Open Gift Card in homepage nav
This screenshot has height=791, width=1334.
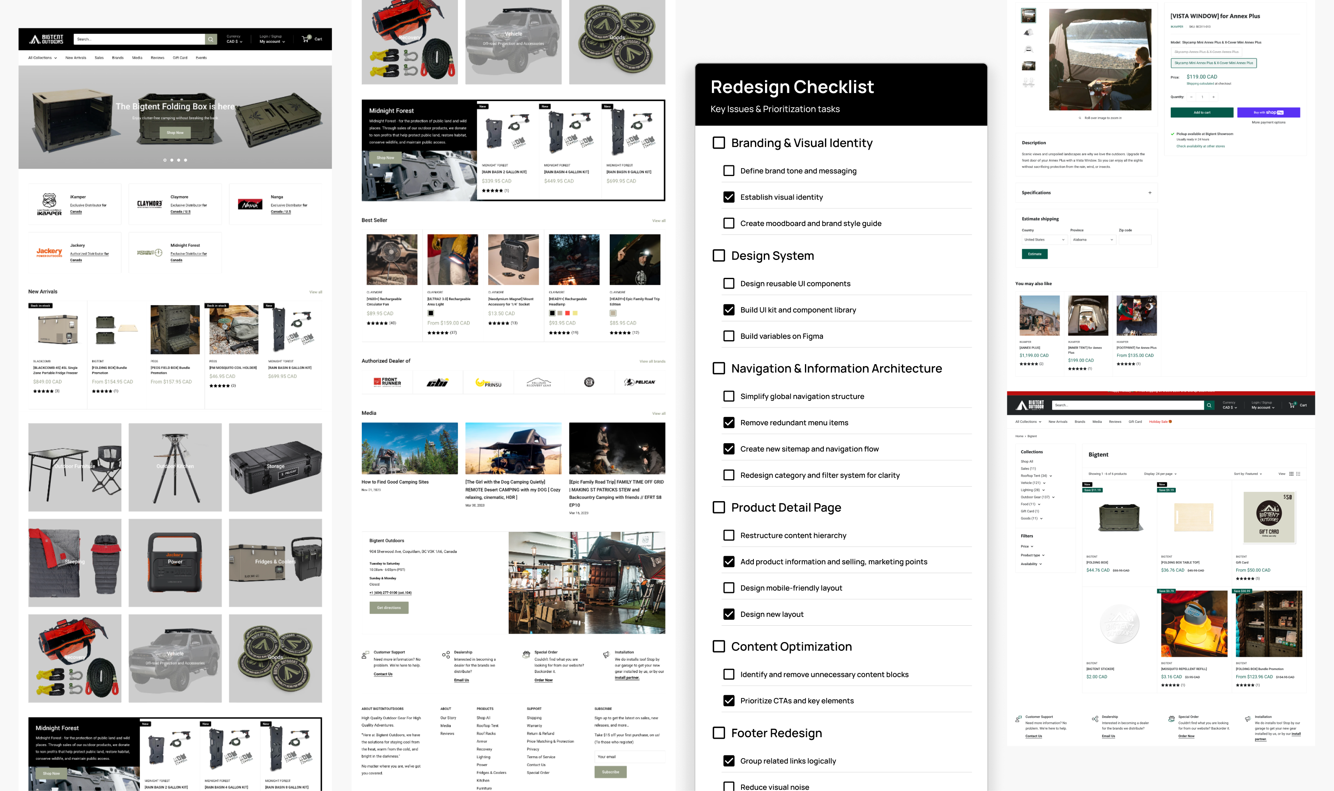click(180, 57)
